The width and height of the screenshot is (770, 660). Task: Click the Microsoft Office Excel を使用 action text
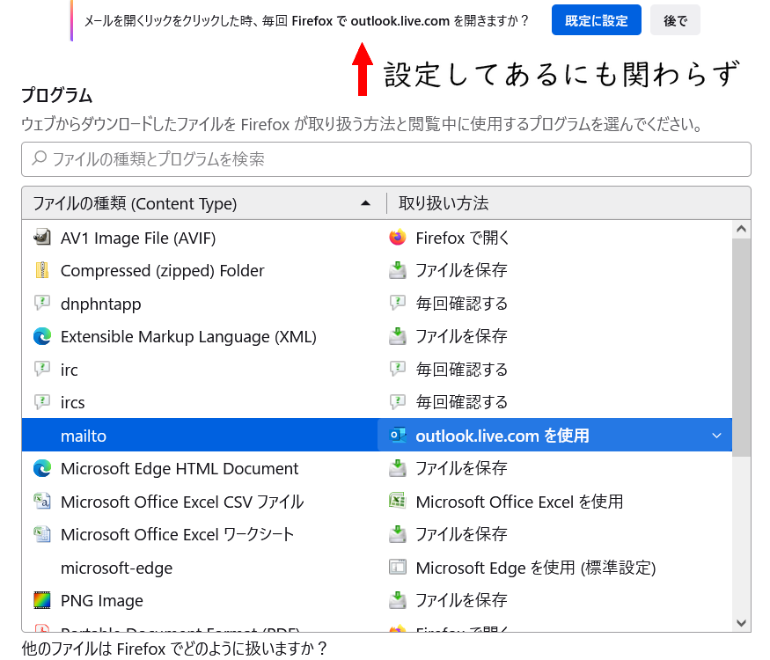[x=519, y=502]
